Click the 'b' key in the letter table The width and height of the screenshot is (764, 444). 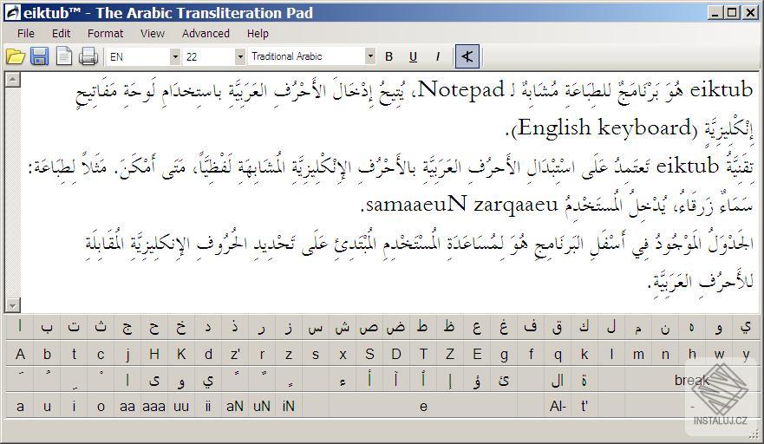coord(47,354)
